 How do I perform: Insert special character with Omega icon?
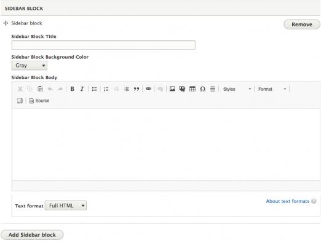click(202, 89)
